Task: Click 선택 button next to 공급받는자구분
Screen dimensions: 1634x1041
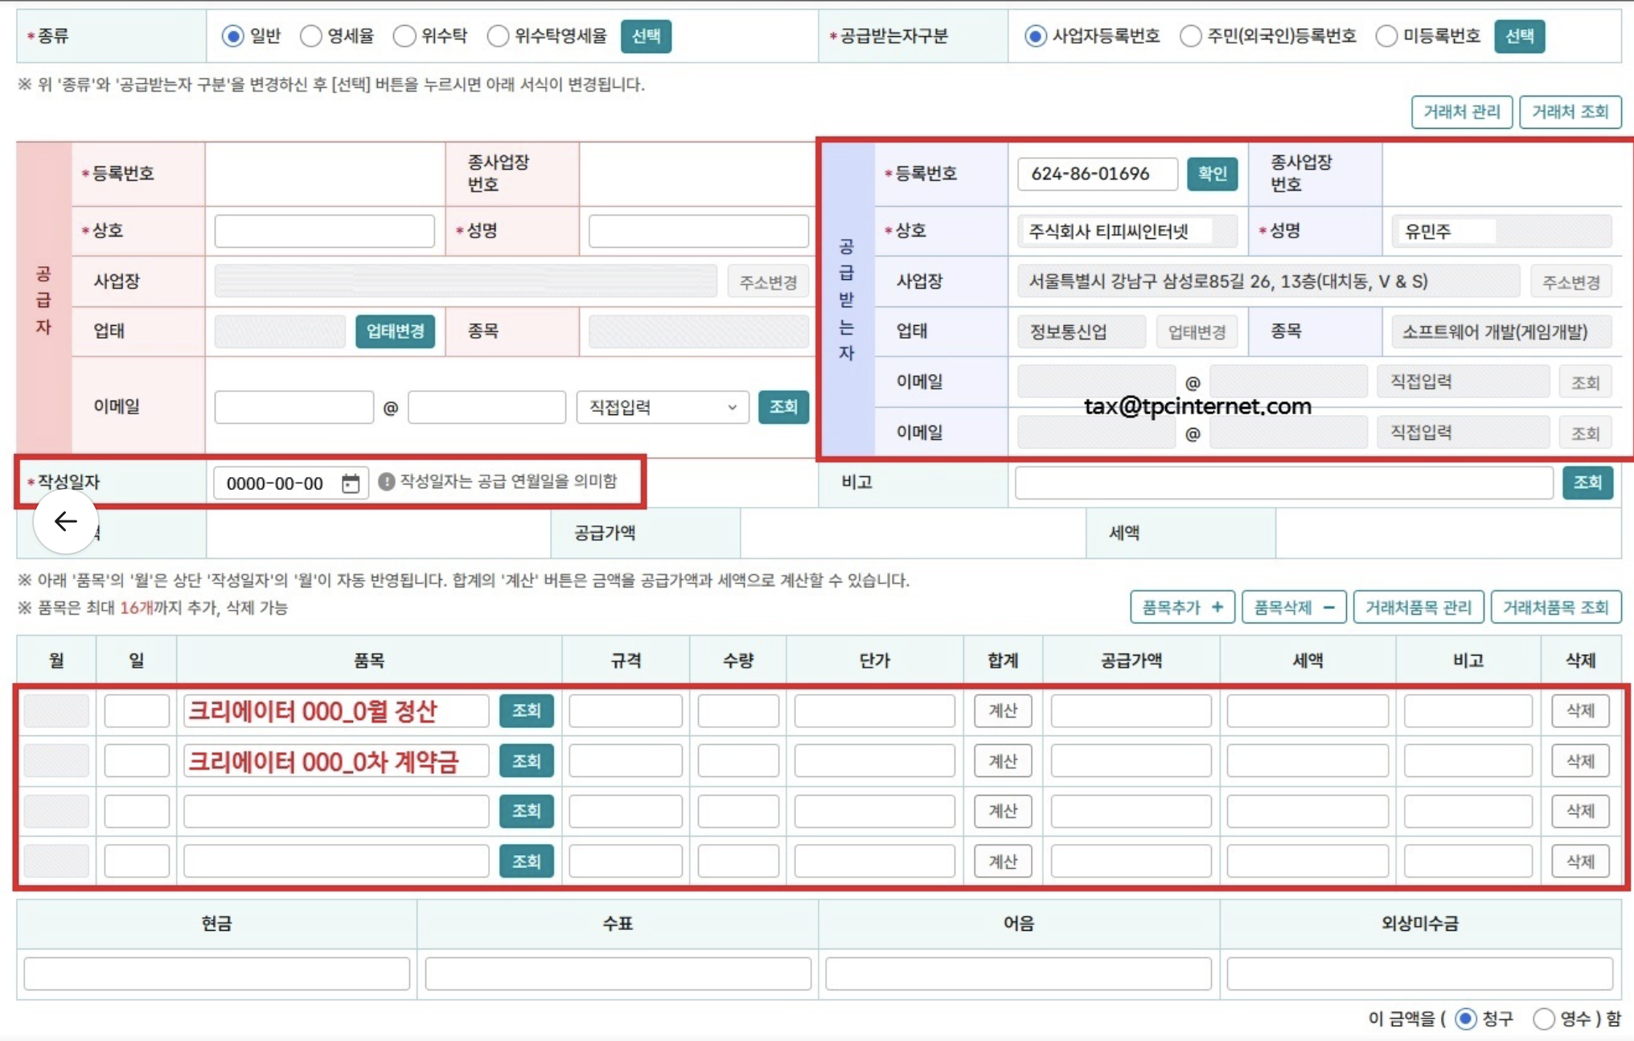Action: pos(1519,36)
